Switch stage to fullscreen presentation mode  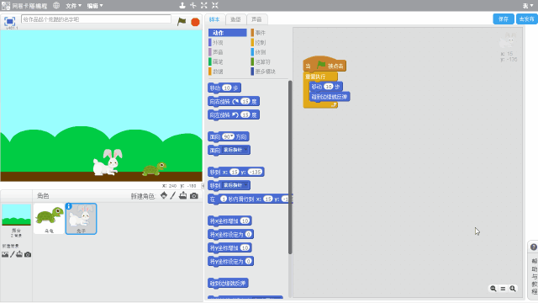click(x=9, y=21)
